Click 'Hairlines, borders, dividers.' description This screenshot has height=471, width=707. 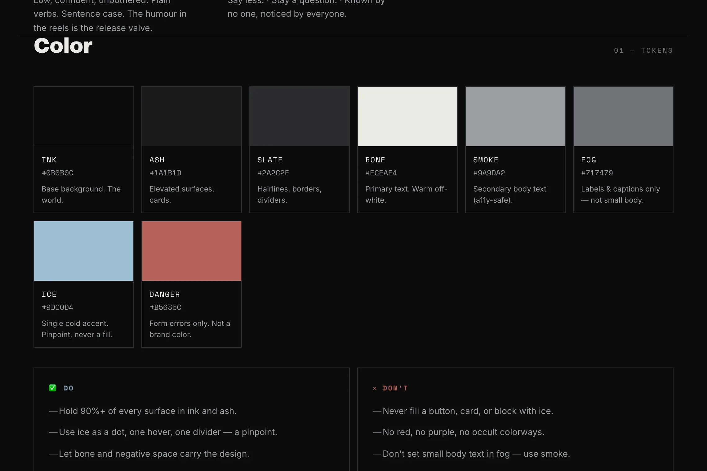[x=289, y=195]
